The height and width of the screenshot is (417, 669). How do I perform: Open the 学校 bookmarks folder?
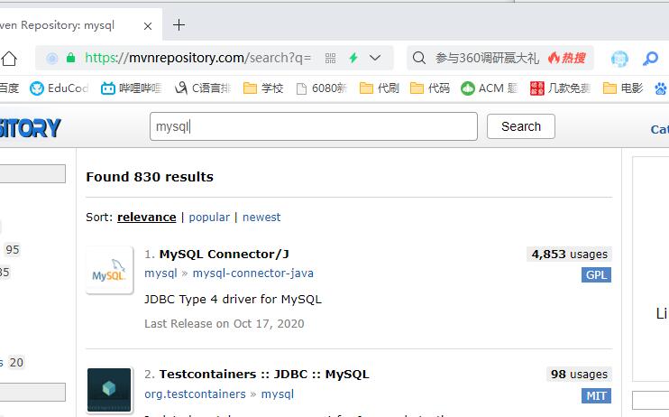[263, 88]
